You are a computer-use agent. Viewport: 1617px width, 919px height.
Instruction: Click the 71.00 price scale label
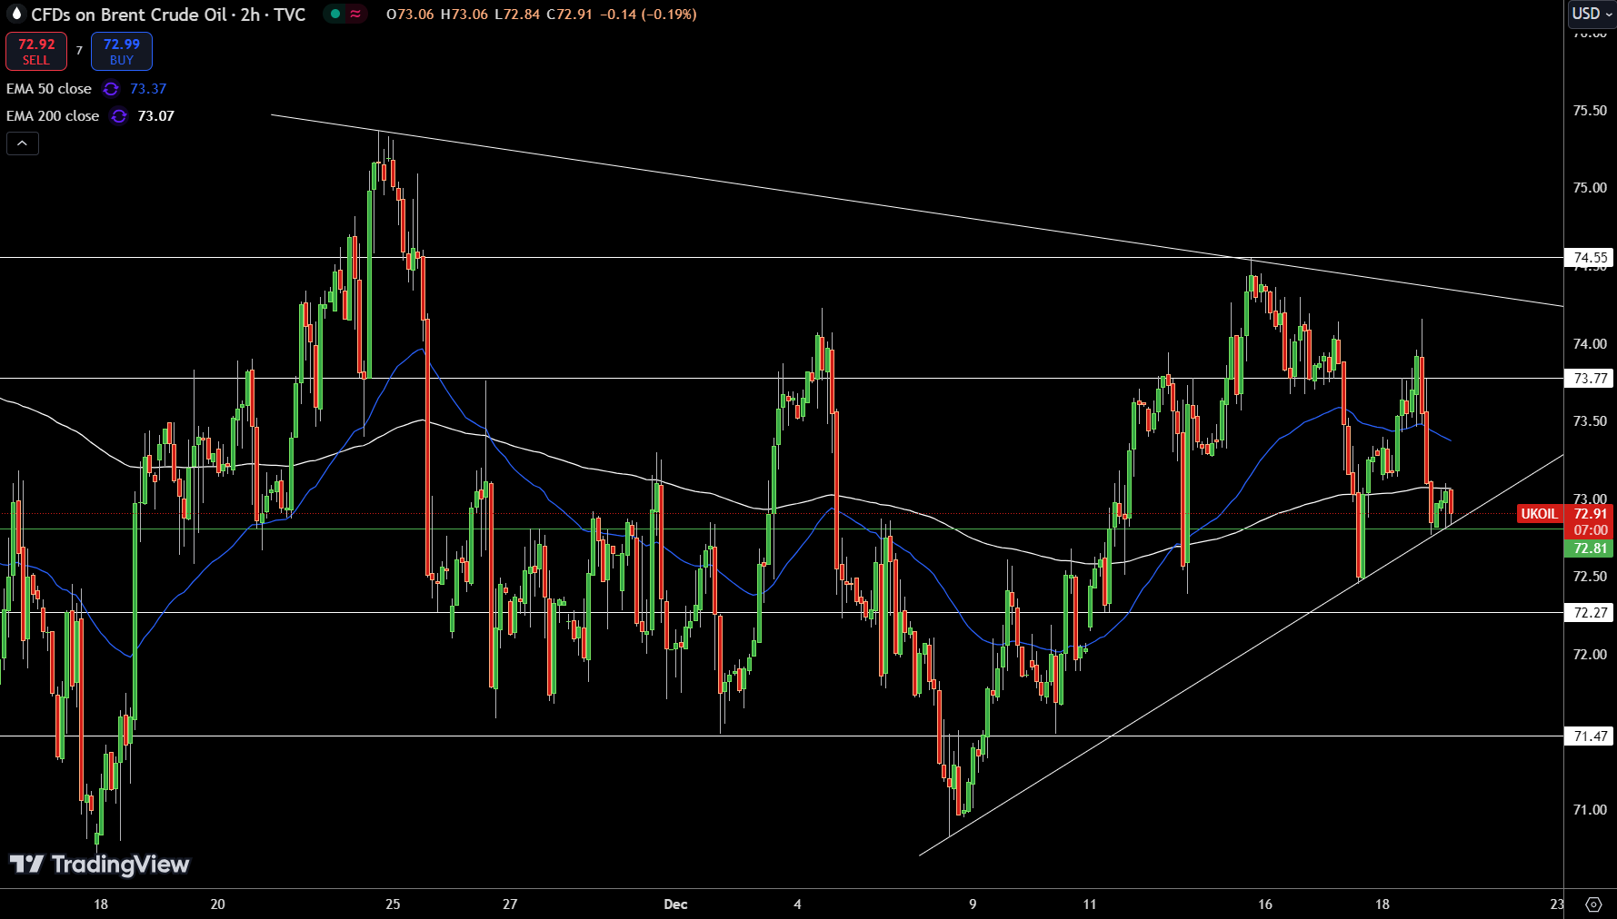click(1590, 809)
